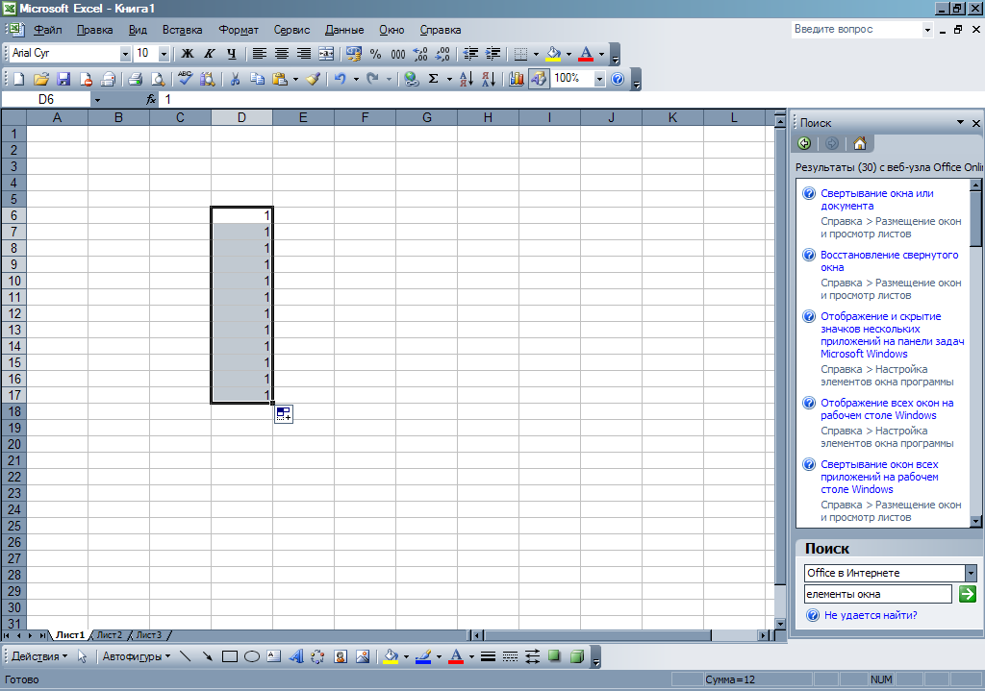This screenshot has width=985, height=691.
Task: Align cell text to the right
Action: (303, 54)
